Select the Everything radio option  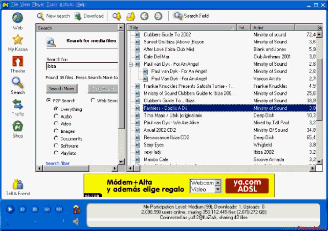click(x=56, y=109)
